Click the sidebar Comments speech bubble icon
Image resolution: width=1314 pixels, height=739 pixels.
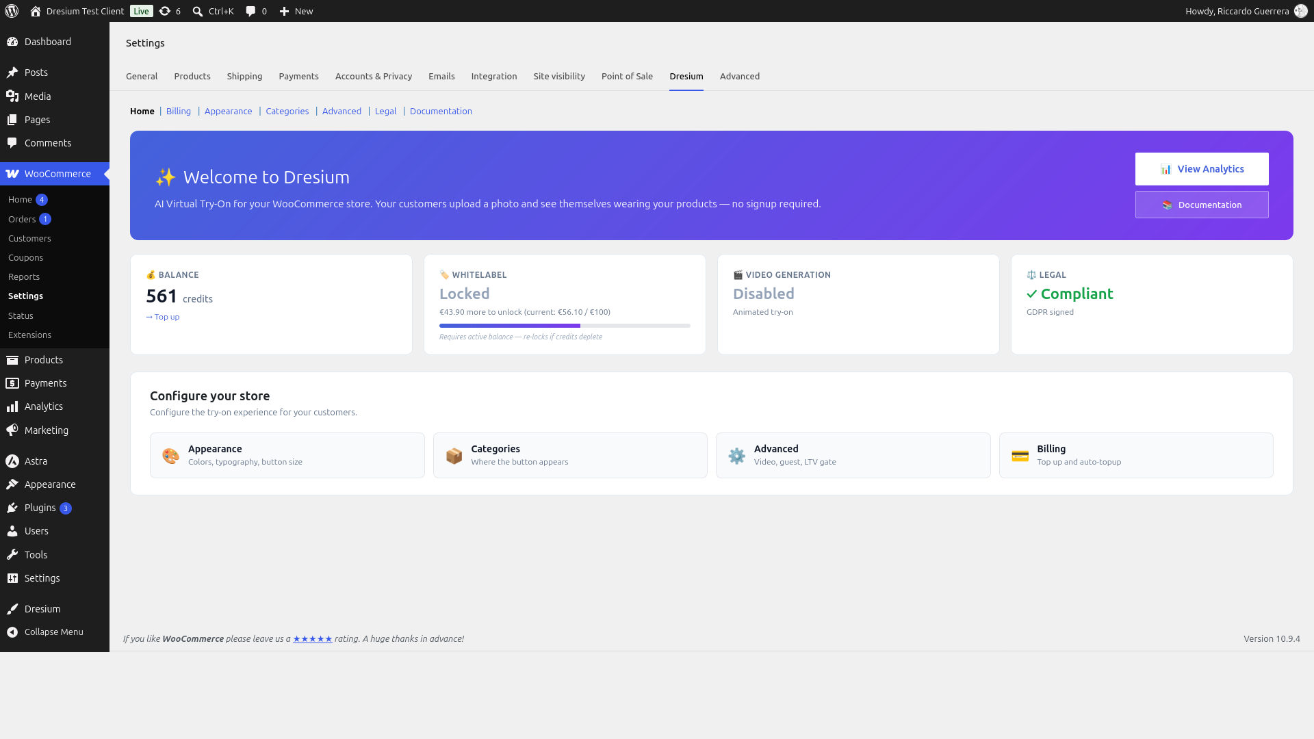click(x=12, y=143)
